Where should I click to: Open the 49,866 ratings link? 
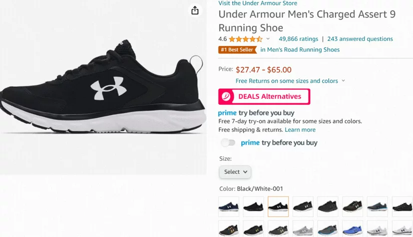298,39
